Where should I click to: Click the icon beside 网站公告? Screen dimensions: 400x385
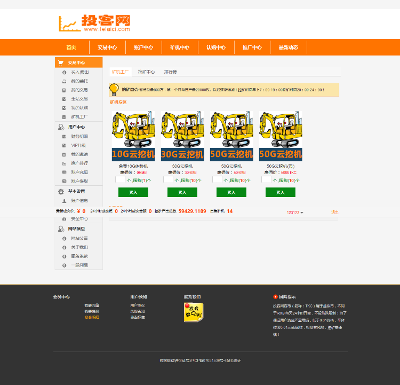(x=65, y=239)
